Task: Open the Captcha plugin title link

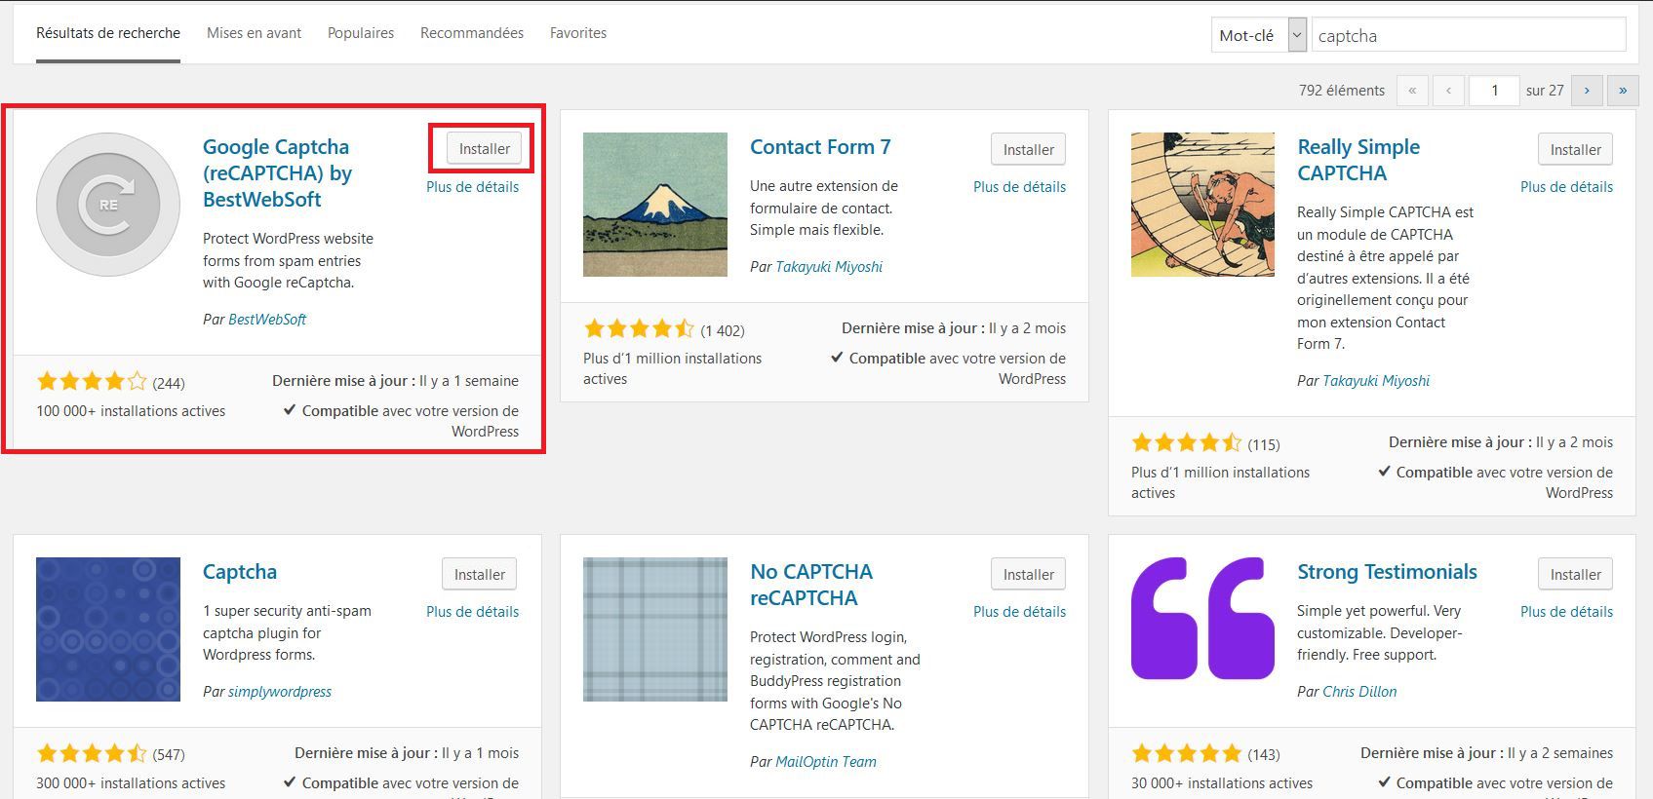Action: coord(240,572)
